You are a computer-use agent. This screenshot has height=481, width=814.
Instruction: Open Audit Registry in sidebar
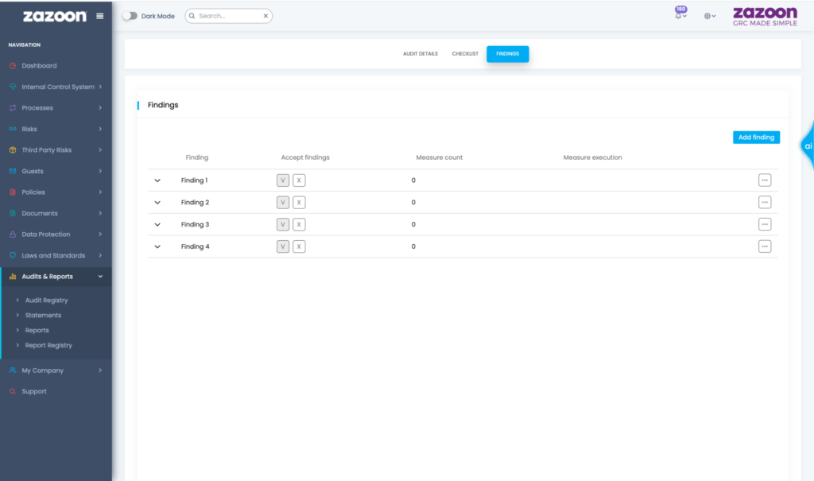click(x=47, y=301)
